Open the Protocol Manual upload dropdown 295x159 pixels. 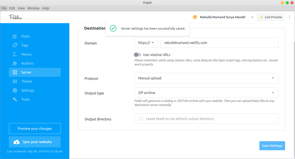point(206,78)
